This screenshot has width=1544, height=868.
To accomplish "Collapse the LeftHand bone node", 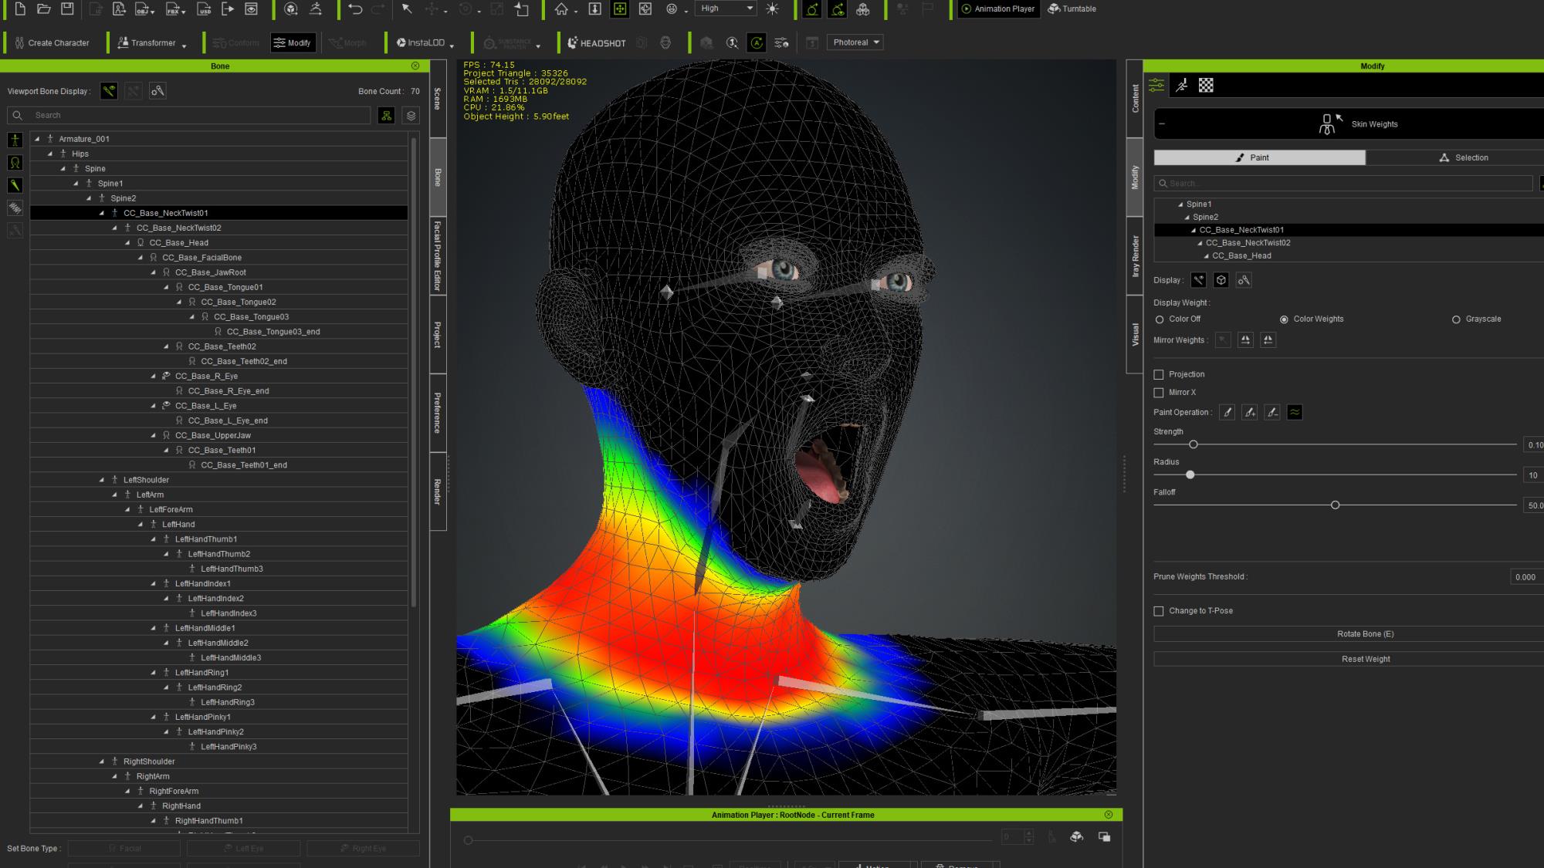I will (x=141, y=525).
